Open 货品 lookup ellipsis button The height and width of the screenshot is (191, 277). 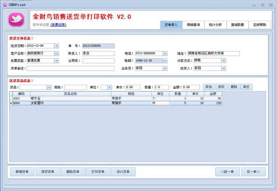pos(49,87)
